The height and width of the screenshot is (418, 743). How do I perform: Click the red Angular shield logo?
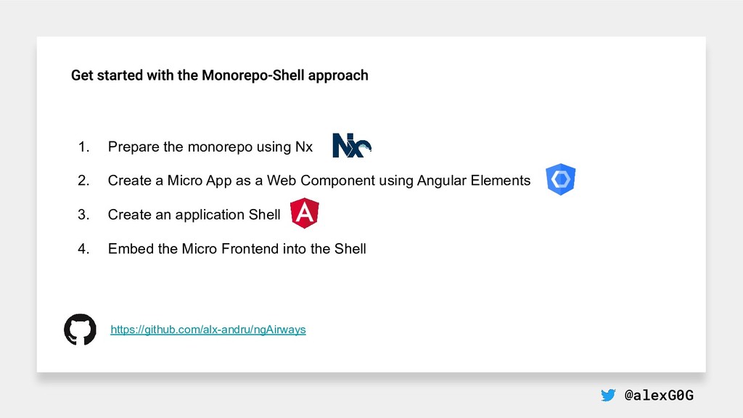[305, 214]
